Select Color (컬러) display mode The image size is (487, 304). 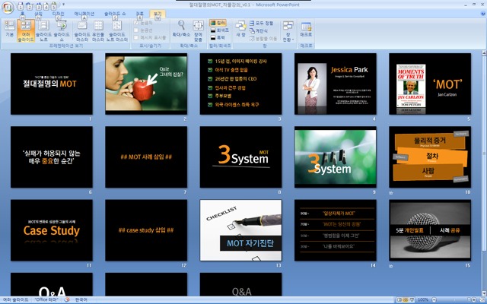[x=218, y=23]
